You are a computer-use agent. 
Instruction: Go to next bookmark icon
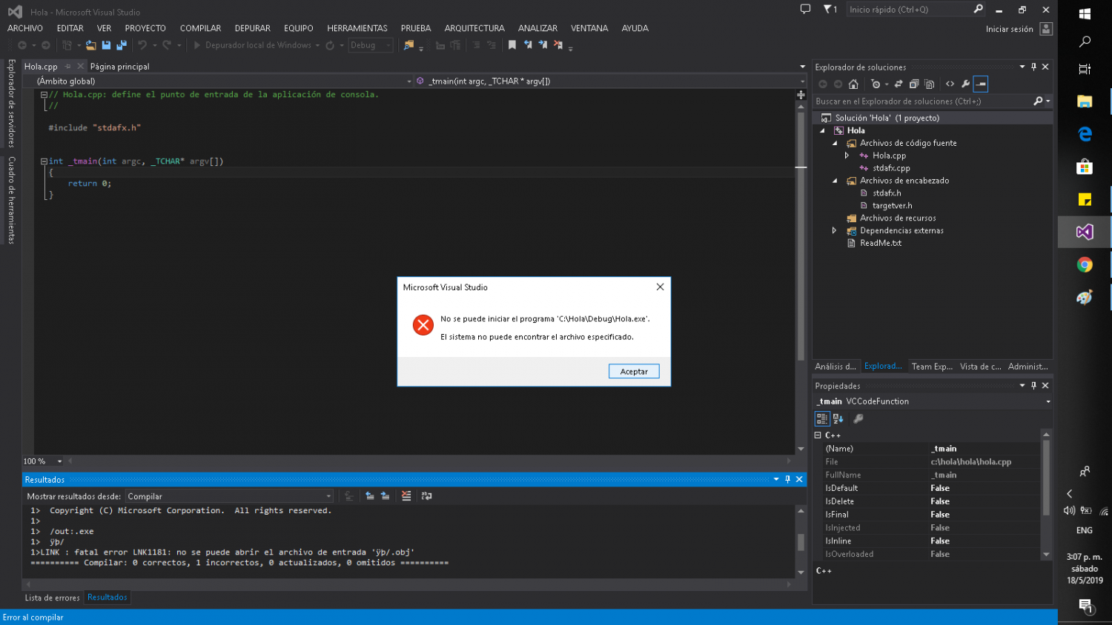[543, 45]
